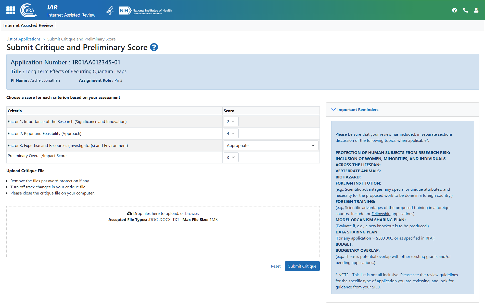485x307 pixels.
Task: Click the eRA logo
Action: pyautogui.click(x=28, y=10)
